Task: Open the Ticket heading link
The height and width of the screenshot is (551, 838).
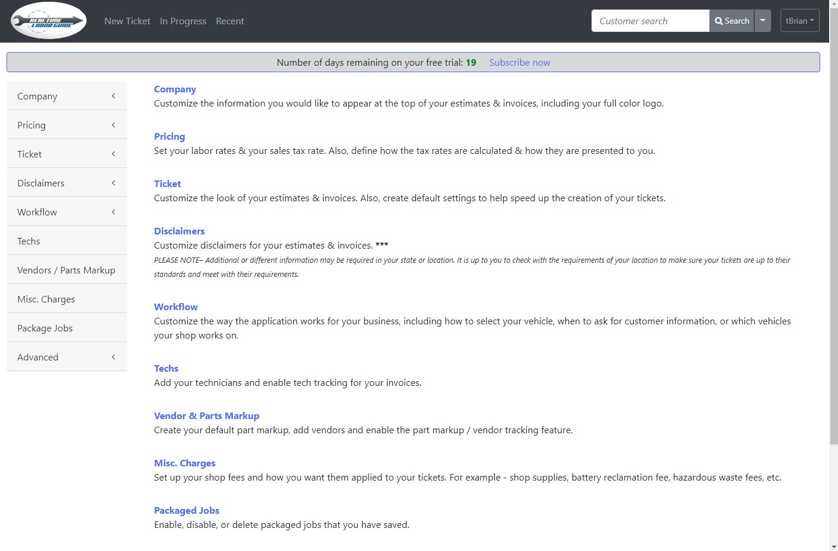Action: click(167, 183)
